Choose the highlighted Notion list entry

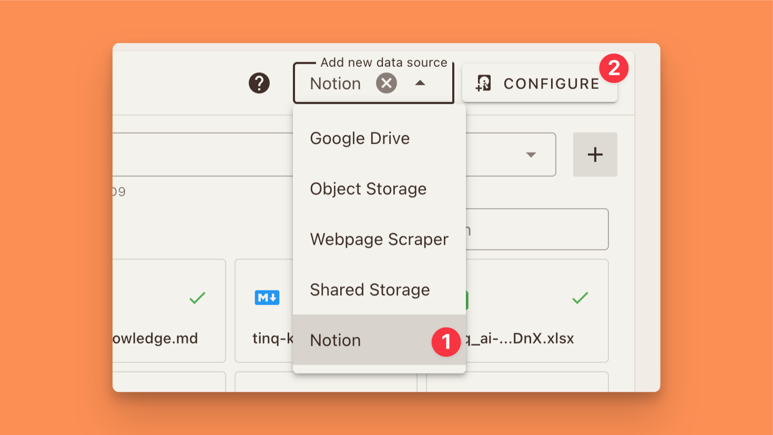pyautogui.click(x=335, y=340)
